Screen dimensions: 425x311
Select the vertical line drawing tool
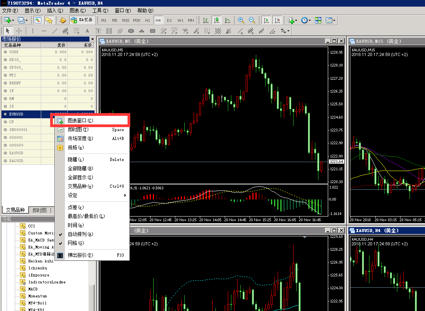[33, 31]
